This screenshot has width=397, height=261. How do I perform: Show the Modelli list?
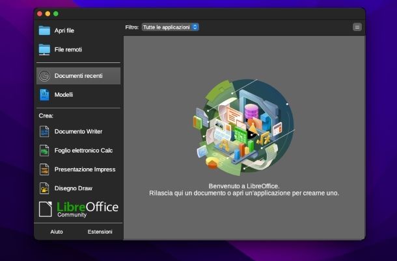79,95
